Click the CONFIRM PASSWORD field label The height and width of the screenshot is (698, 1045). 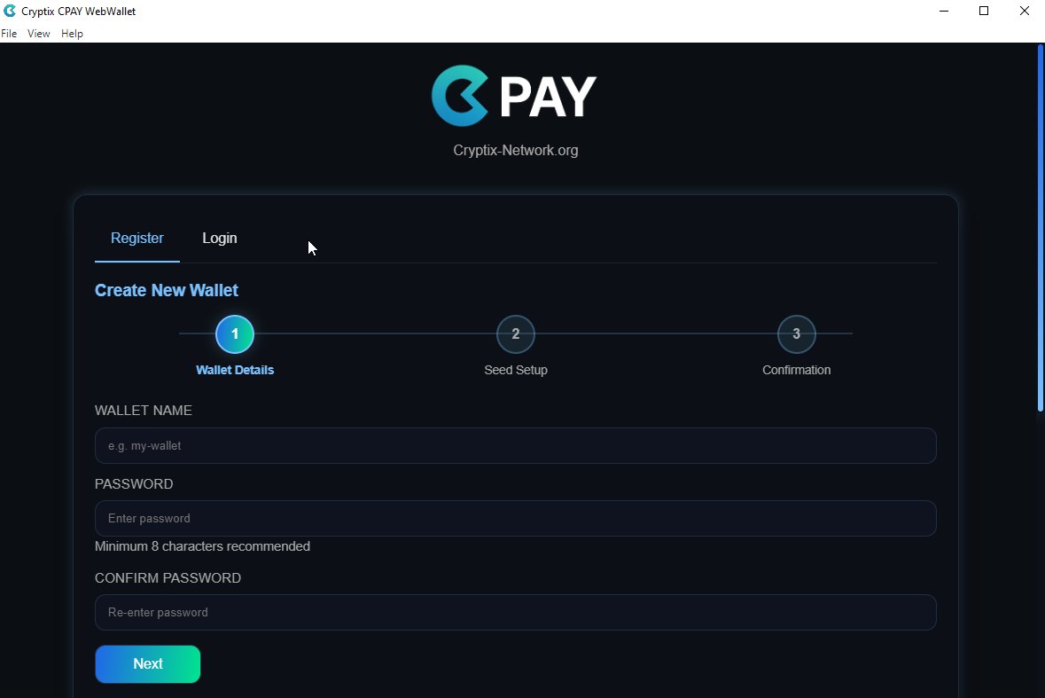(168, 578)
